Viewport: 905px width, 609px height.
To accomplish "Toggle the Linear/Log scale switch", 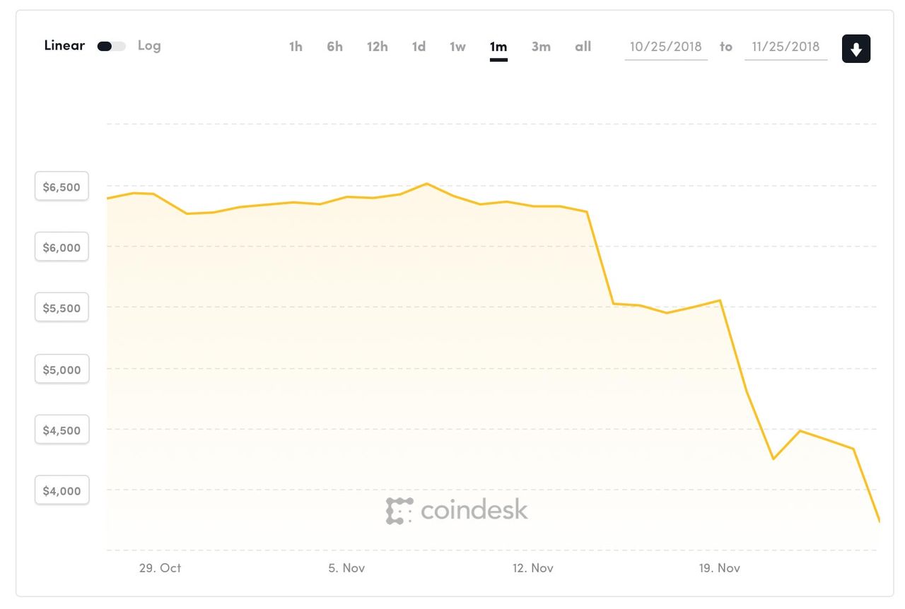I will coord(111,46).
